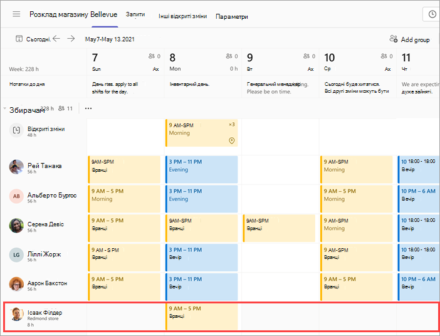The width and height of the screenshot is (440, 336).
Task: Open the group's three-dot more options
Action: 88,108
